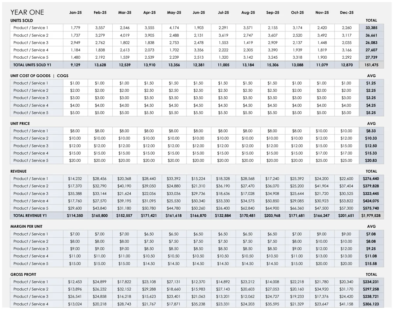Screen dimensions: 394x310
Task: Click Dec-25 gross profit $41,158
Action: (x=346, y=304)
